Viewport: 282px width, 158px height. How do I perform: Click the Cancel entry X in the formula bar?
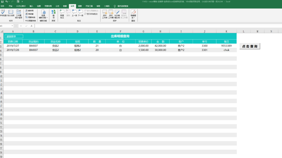coord(21,26)
